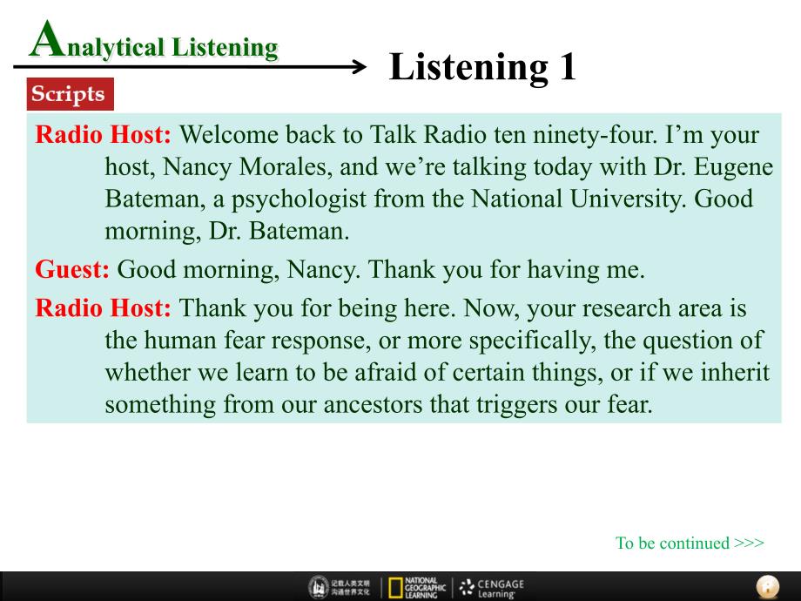Click the 'Guest:' speaker label
801x601 pixels.
(x=72, y=270)
